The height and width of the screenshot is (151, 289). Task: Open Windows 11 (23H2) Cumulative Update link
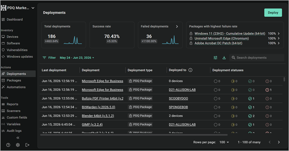tap(230, 33)
